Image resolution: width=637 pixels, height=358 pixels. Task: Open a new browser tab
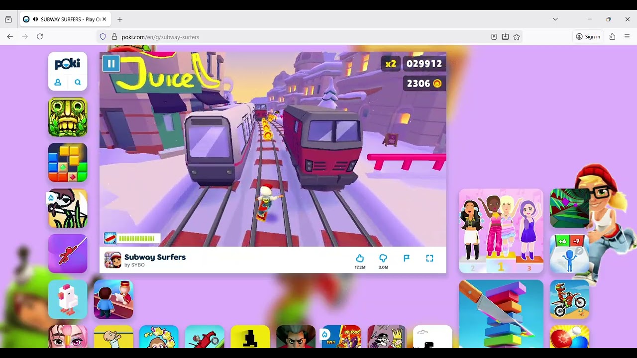pos(120,19)
